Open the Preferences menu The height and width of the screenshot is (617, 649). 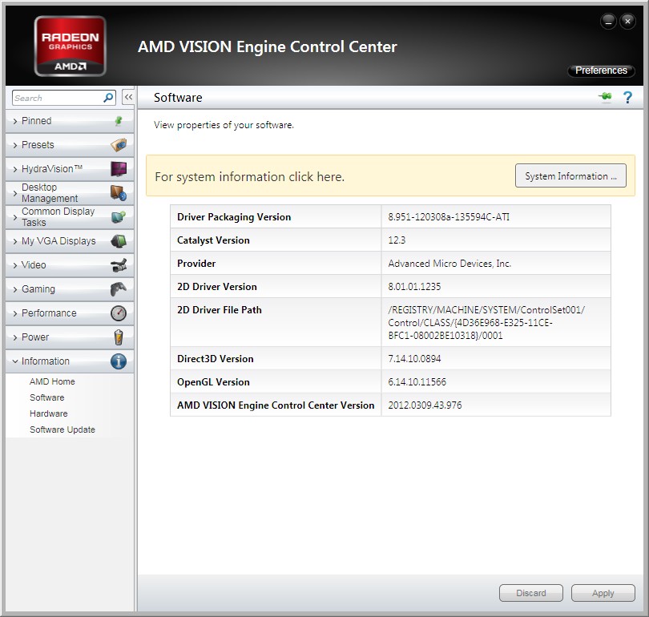[601, 71]
